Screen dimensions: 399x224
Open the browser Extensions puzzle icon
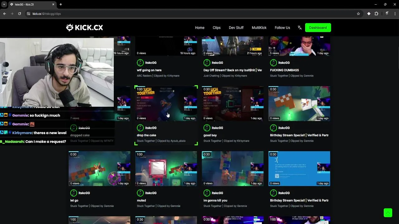pos(376,14)
